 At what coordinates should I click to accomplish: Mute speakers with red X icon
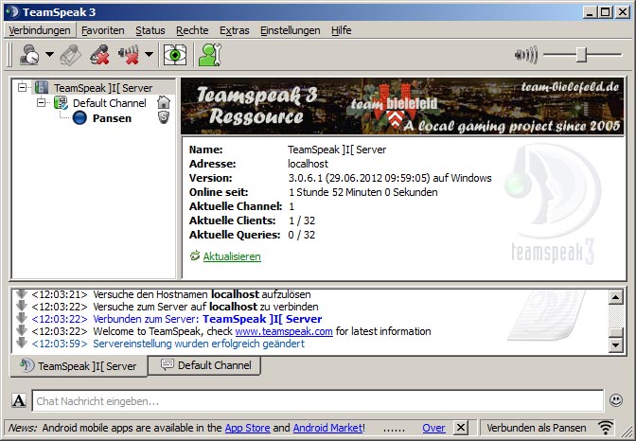point(129,54)
